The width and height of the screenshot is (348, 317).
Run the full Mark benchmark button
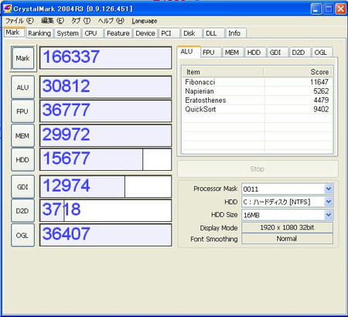[x=23, y=58]
